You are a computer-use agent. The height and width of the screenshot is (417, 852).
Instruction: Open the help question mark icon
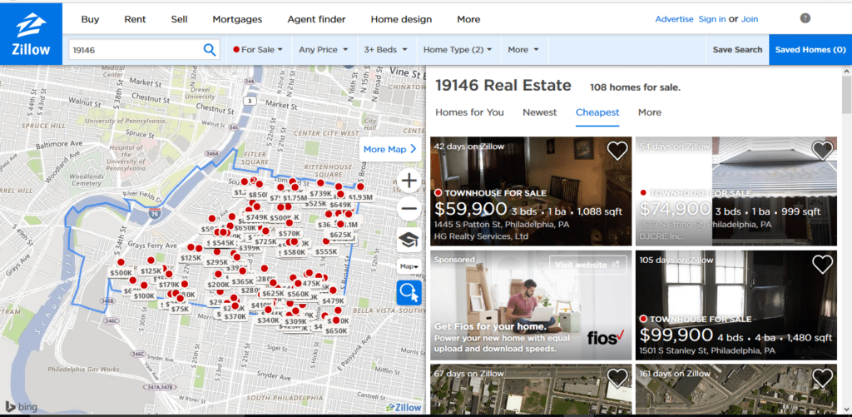(805, 18)
